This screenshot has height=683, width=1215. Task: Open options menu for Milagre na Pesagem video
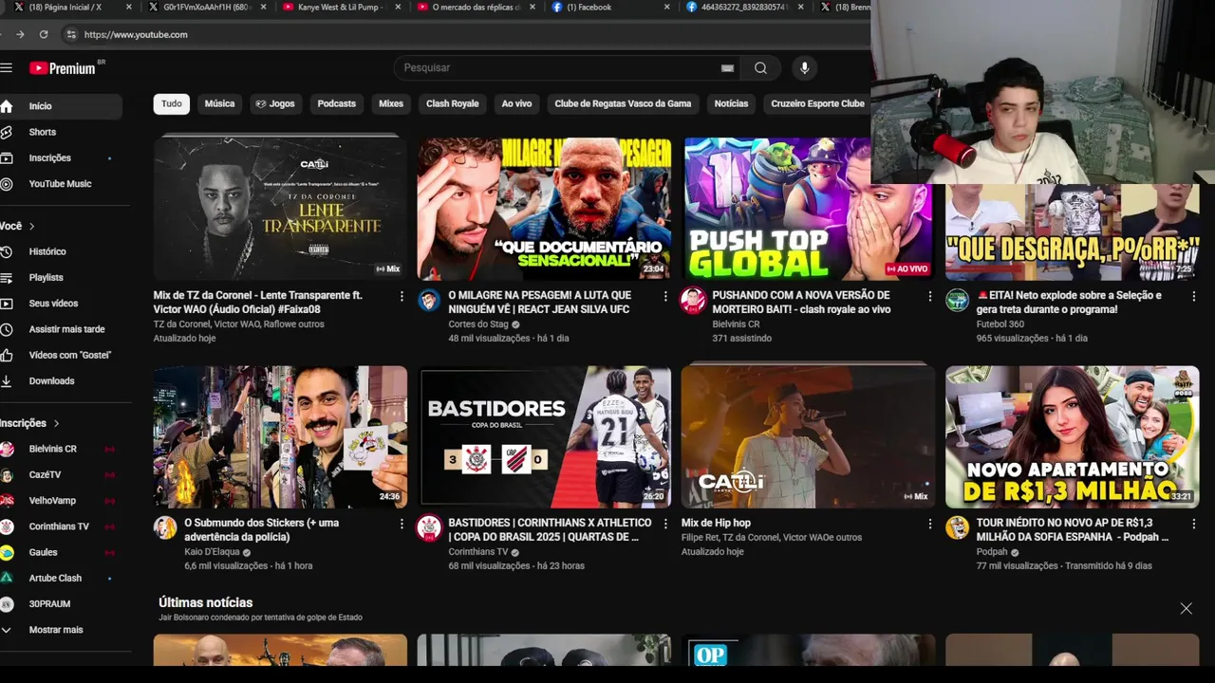tap(665, 296)
